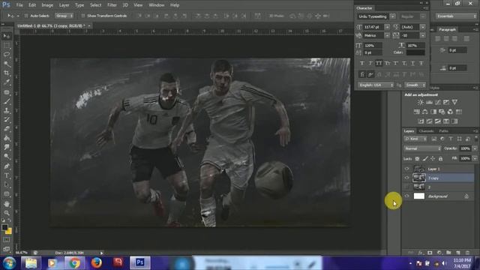The width and height of the screenshot is (480, 270).
Task: Select the Clone Stamp tool
Action: 7,110
